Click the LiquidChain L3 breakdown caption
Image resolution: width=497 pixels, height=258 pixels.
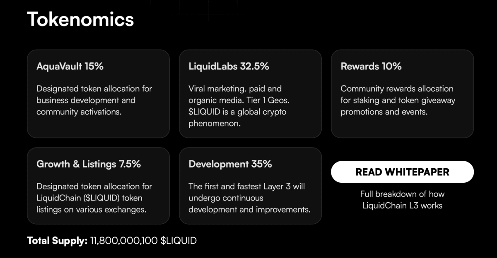pos(403,198)
